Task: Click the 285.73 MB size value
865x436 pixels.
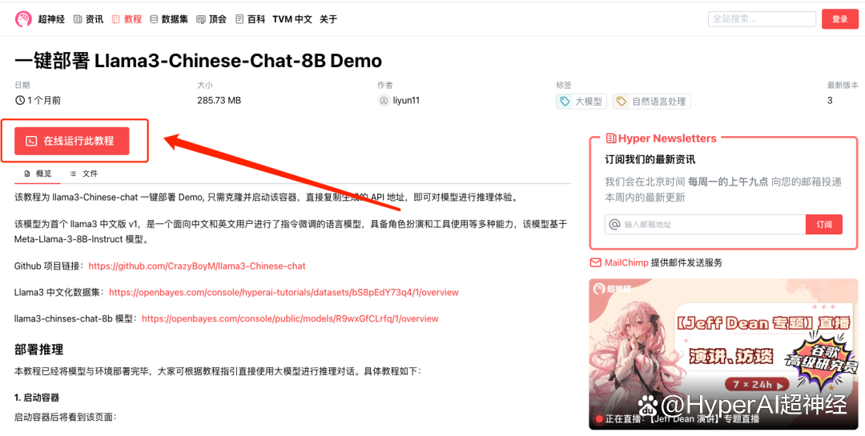Action: click(x=219, y=101)
